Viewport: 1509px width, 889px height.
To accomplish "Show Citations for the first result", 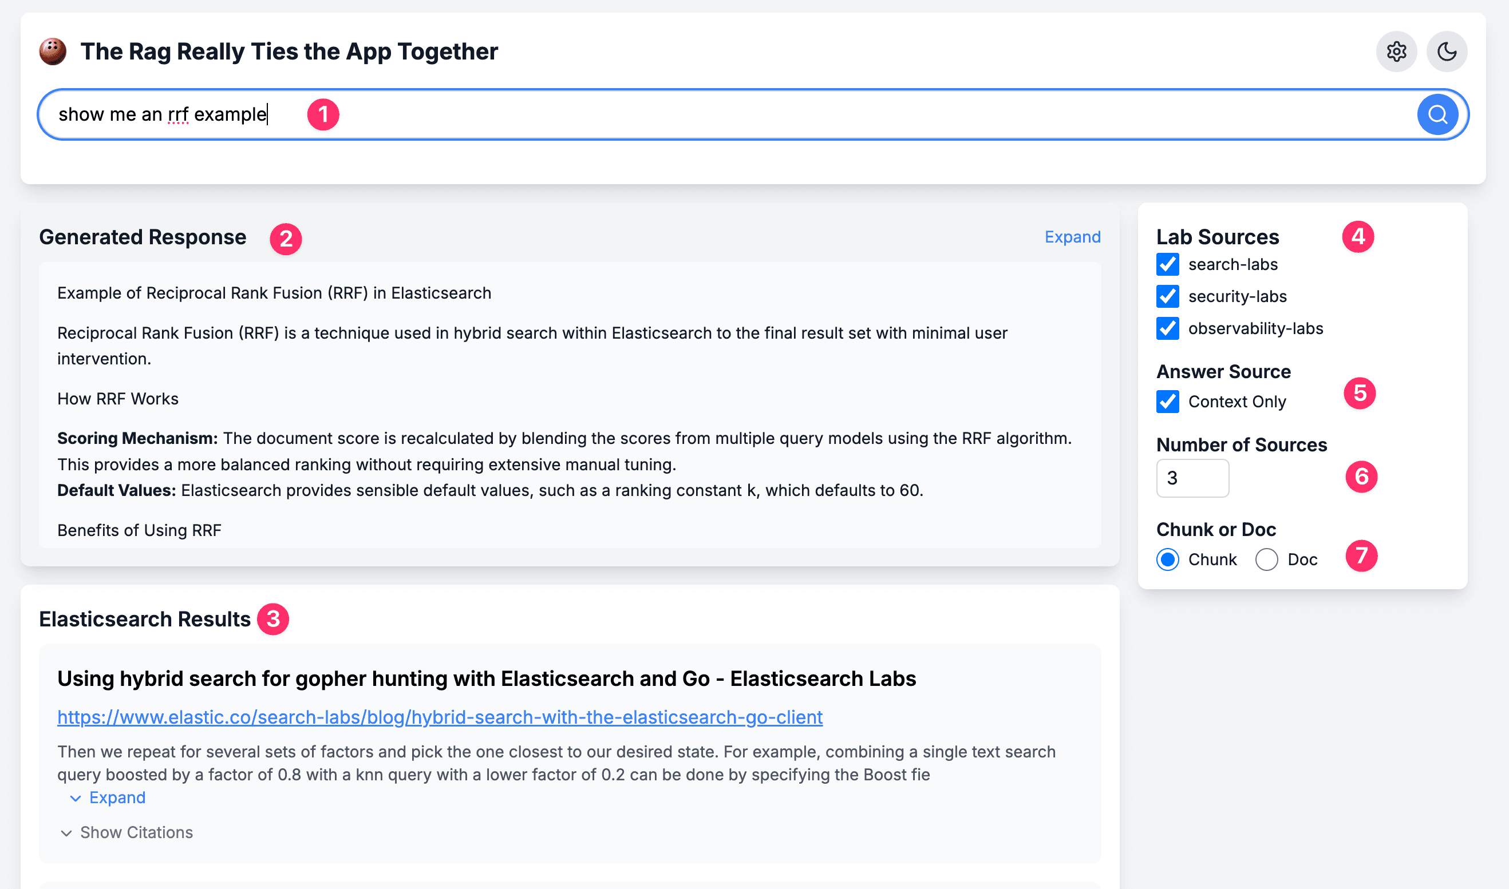I will click(x=136, y=833).
